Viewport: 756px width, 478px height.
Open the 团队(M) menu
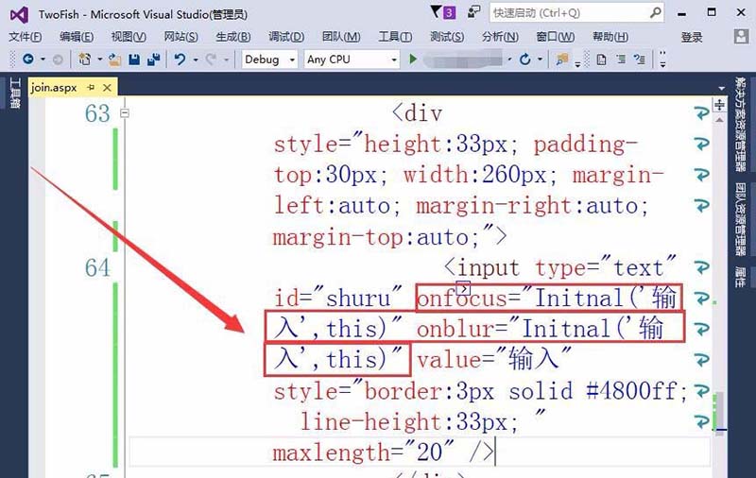click(341, 37)
